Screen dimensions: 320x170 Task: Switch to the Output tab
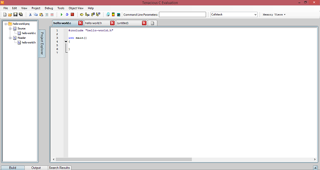36,168
